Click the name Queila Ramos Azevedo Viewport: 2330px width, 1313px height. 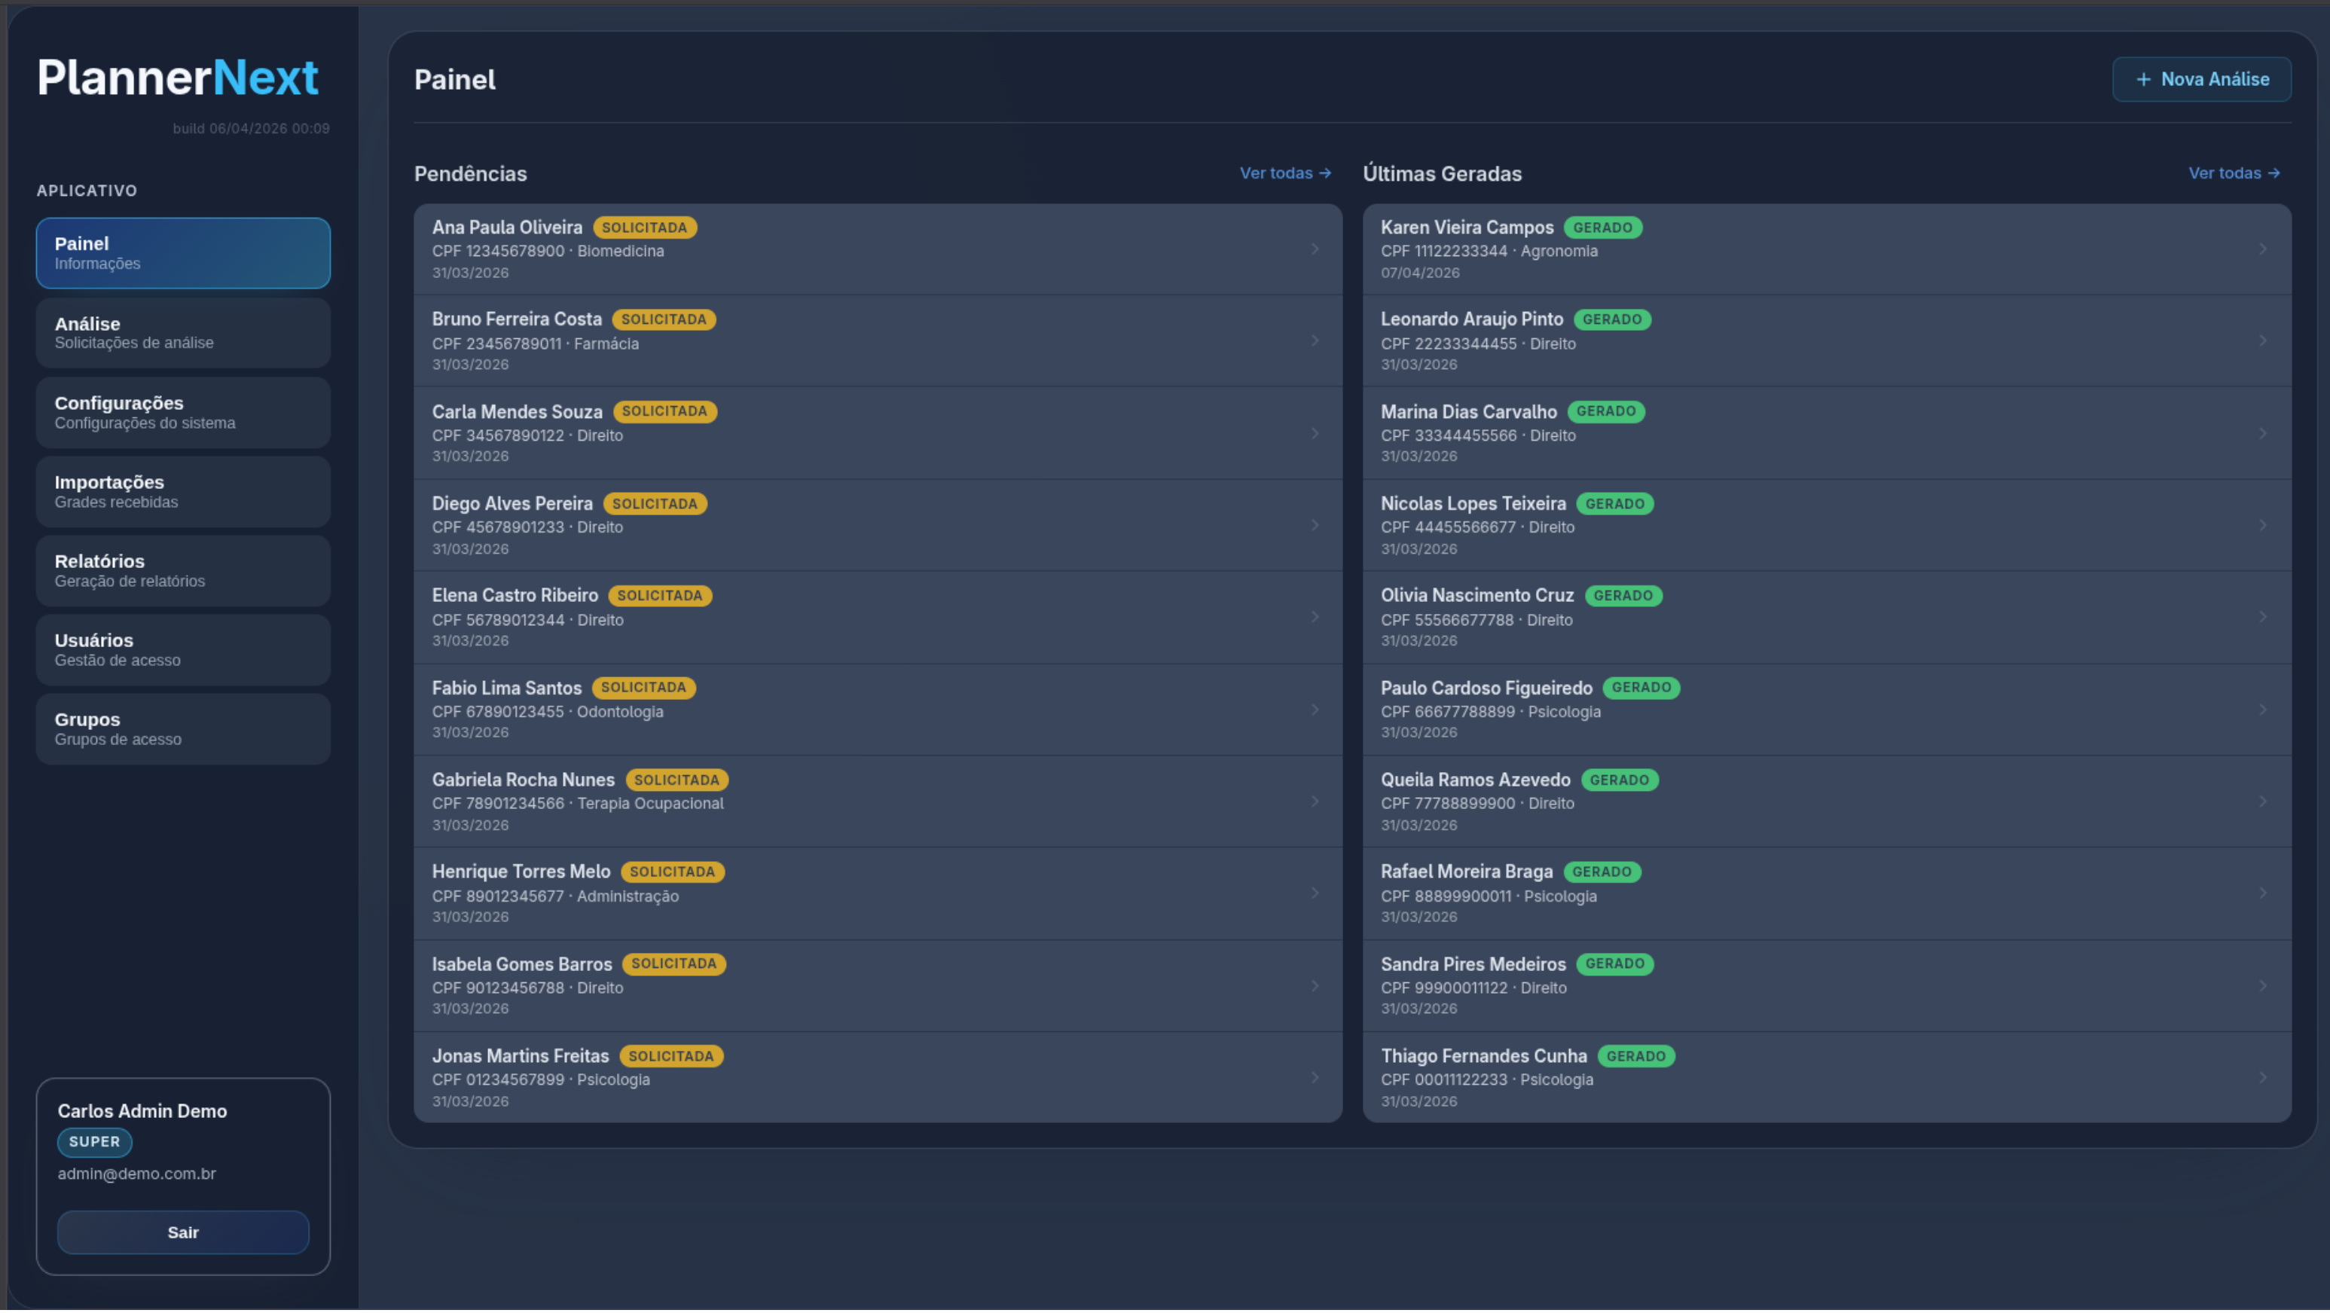pyautogui.click(x=1475, y=780)
